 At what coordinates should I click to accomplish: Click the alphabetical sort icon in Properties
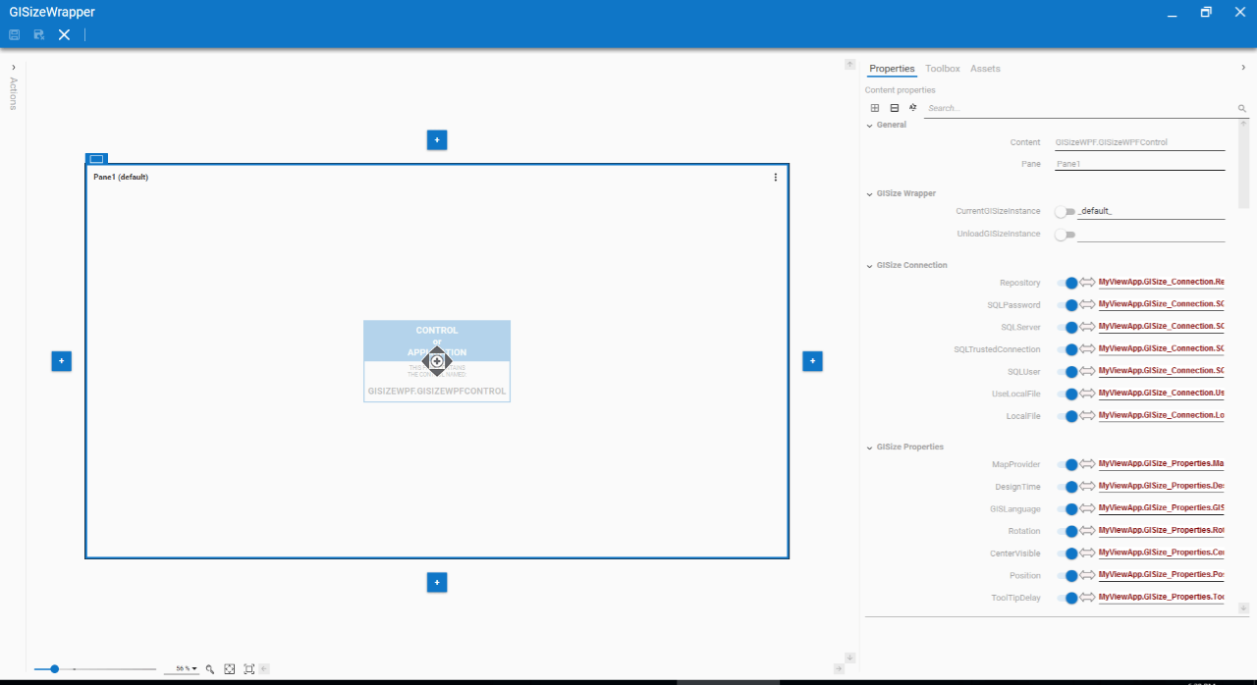(x=913, y=108)
